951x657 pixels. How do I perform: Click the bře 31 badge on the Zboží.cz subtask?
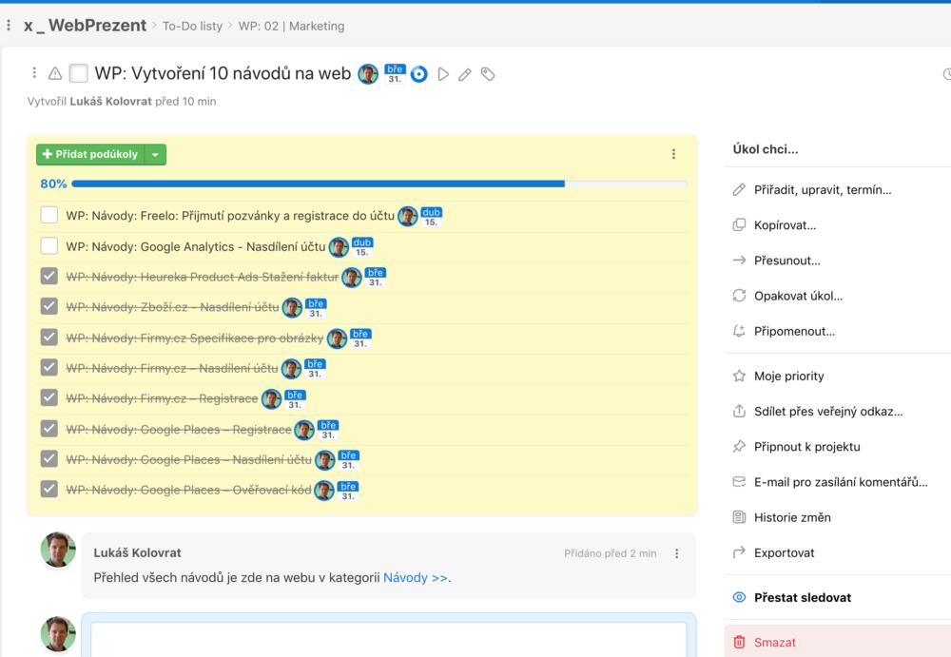point(316,308)
